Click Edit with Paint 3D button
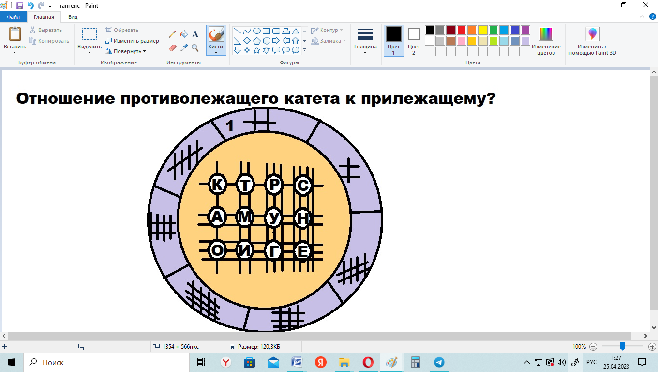658x372 pixels. [592, 41]
